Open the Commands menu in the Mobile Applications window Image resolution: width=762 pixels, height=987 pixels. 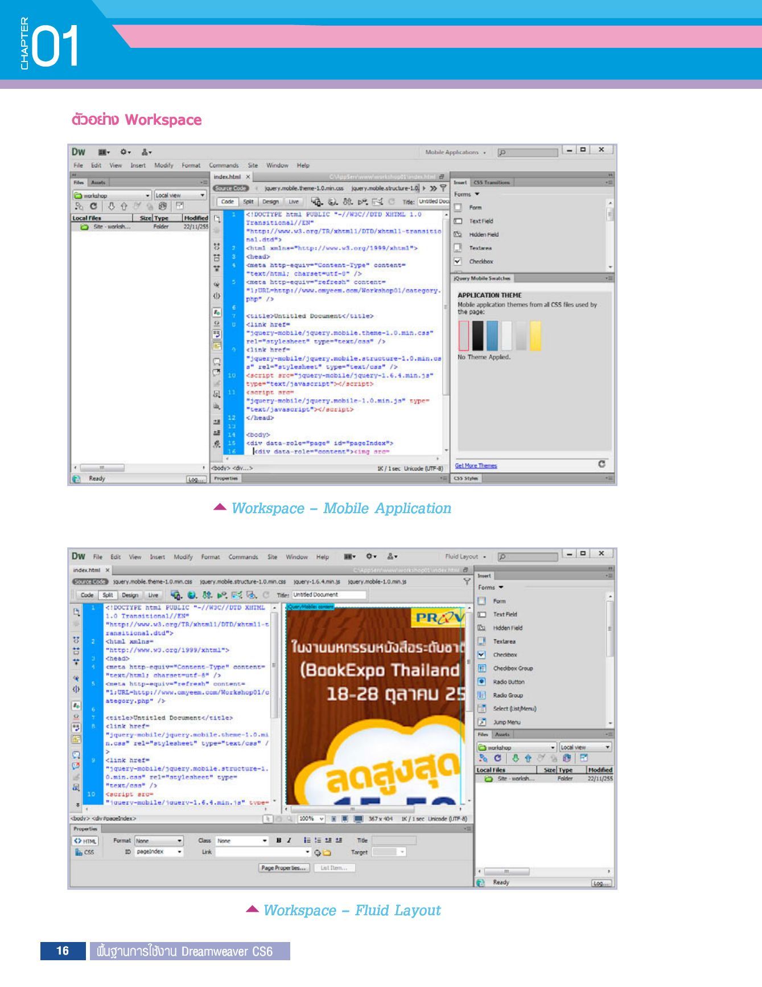click(224, 166)
